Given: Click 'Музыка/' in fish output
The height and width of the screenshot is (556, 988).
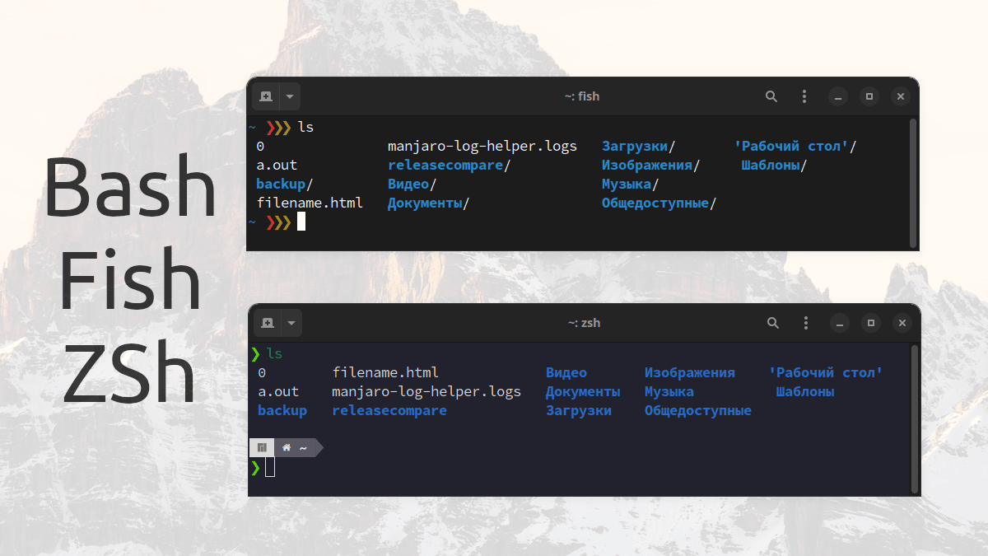Looking at the screenshot, I should click(x=631, y=185).
